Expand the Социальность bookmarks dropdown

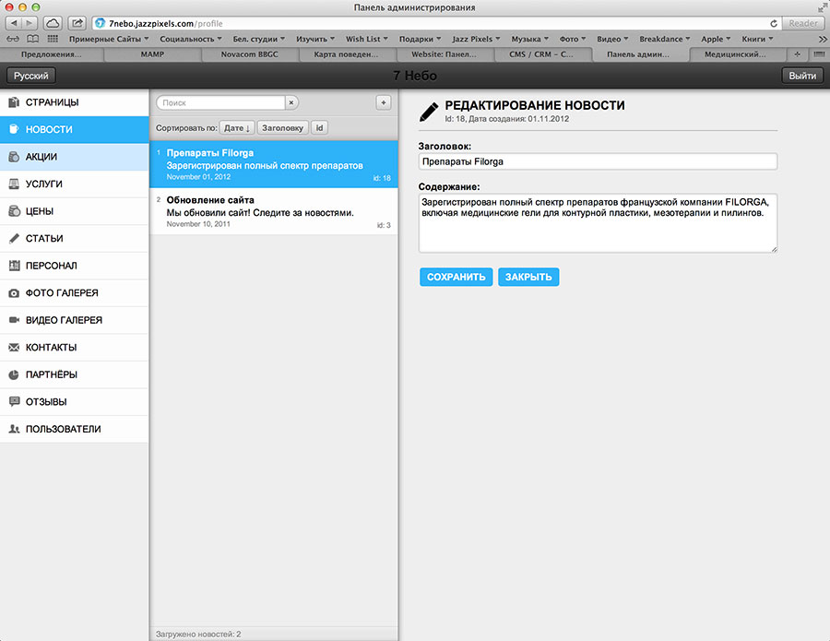(191, 40)
